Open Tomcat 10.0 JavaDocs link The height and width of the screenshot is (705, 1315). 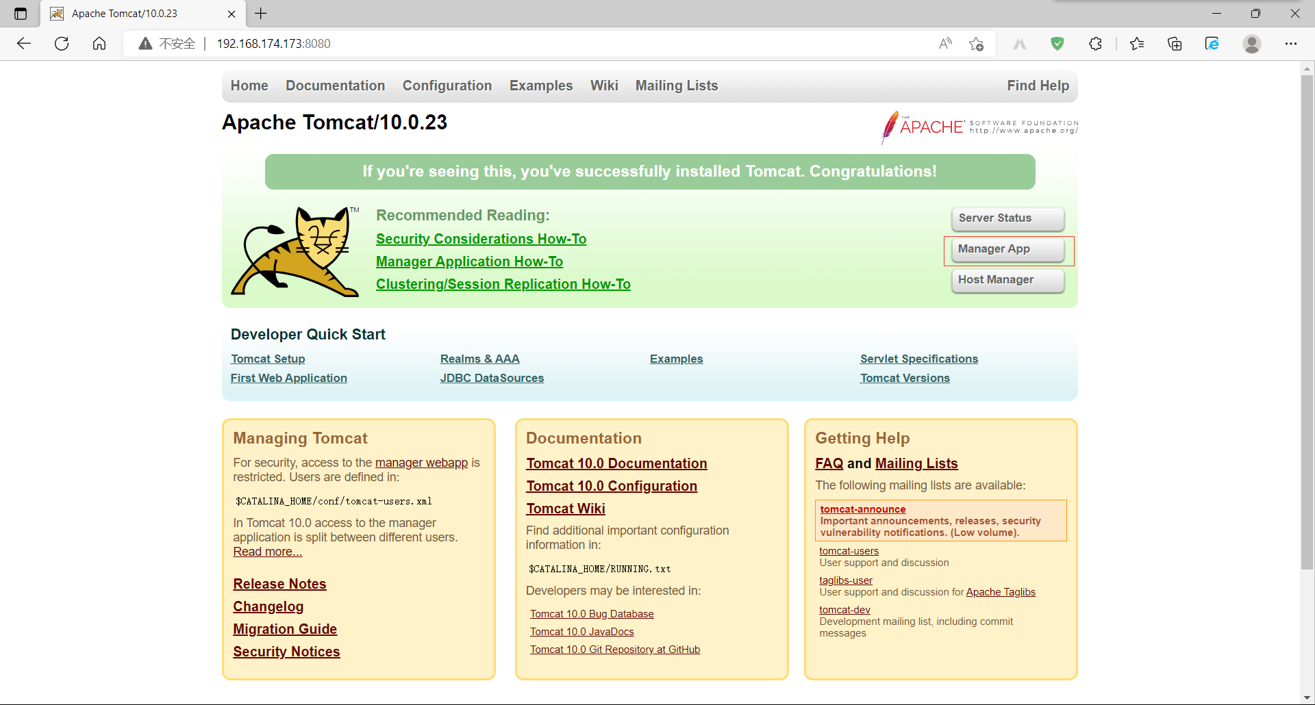582,632
